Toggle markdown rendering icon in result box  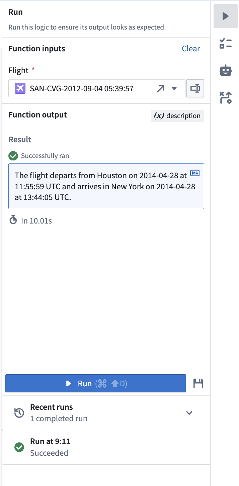tap(194, 173)
